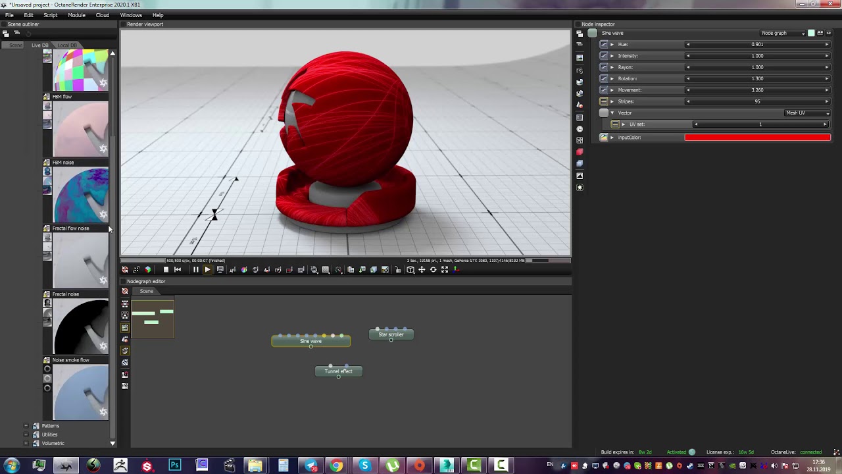
Task: Select the scale gizmo icon
Action: [445, 269]
